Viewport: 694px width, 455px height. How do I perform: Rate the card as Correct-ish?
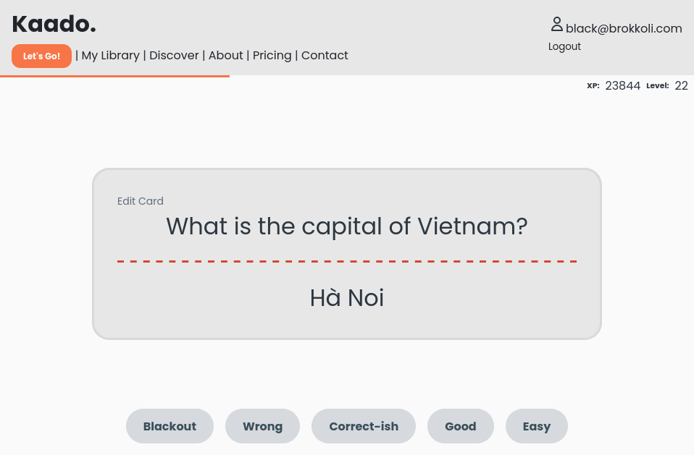[364, 426]
